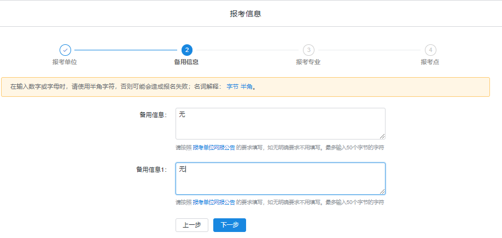Screen dimensions: 502x238
Task: Click resize handle of 备用信息1 textarea
Action: click(382, 191)
